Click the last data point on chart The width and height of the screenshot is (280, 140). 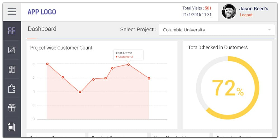149,78
